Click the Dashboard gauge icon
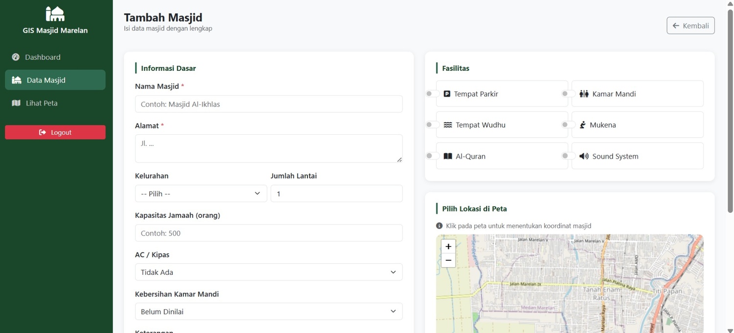Viewport: 734px width, 333px height. [x=16, y=57]
